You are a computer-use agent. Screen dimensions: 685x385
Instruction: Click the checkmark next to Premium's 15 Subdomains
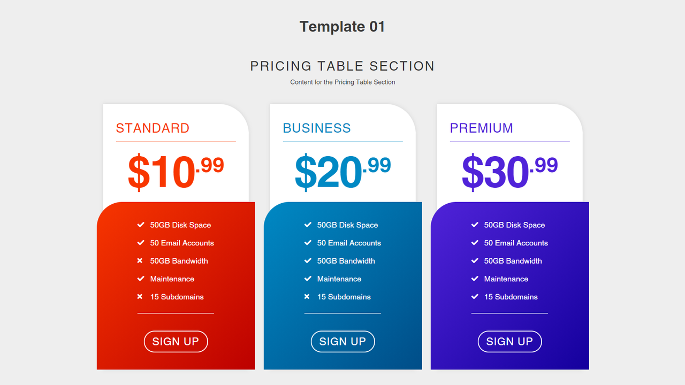point(474,296)
